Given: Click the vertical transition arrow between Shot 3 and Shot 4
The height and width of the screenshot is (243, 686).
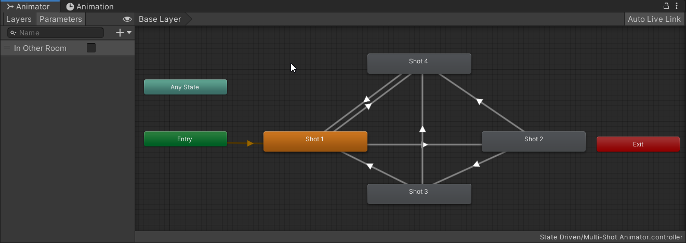Looking at the screenshot, I should (423, 129).
